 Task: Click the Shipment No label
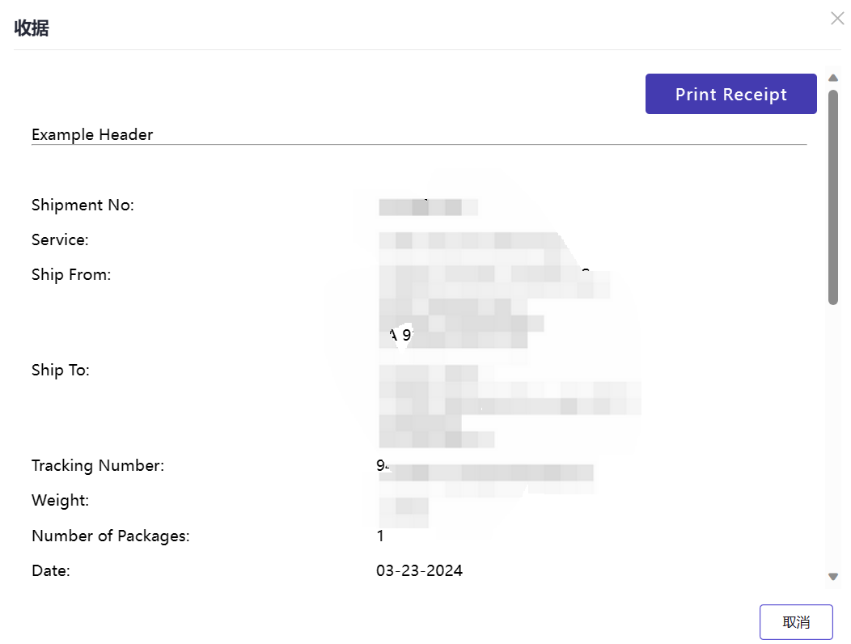coord(83,205)
